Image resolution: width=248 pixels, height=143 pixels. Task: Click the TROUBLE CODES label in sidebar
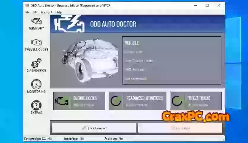point(36,49)
